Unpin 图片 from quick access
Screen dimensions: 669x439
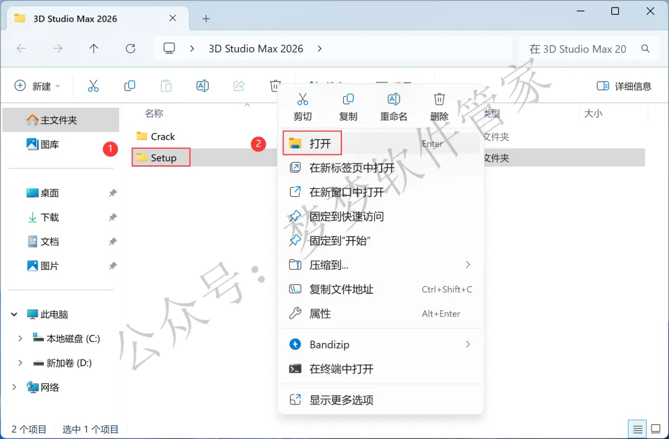(x=113, y=266)
